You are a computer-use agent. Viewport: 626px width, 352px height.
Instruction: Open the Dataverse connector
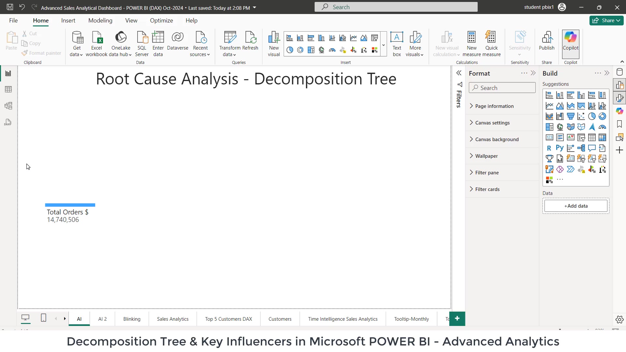pyautogui.click(x=178, y=41)
